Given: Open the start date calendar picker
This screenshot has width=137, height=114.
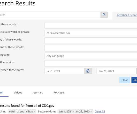Looking at the screenshot, I should click(88, 71).
